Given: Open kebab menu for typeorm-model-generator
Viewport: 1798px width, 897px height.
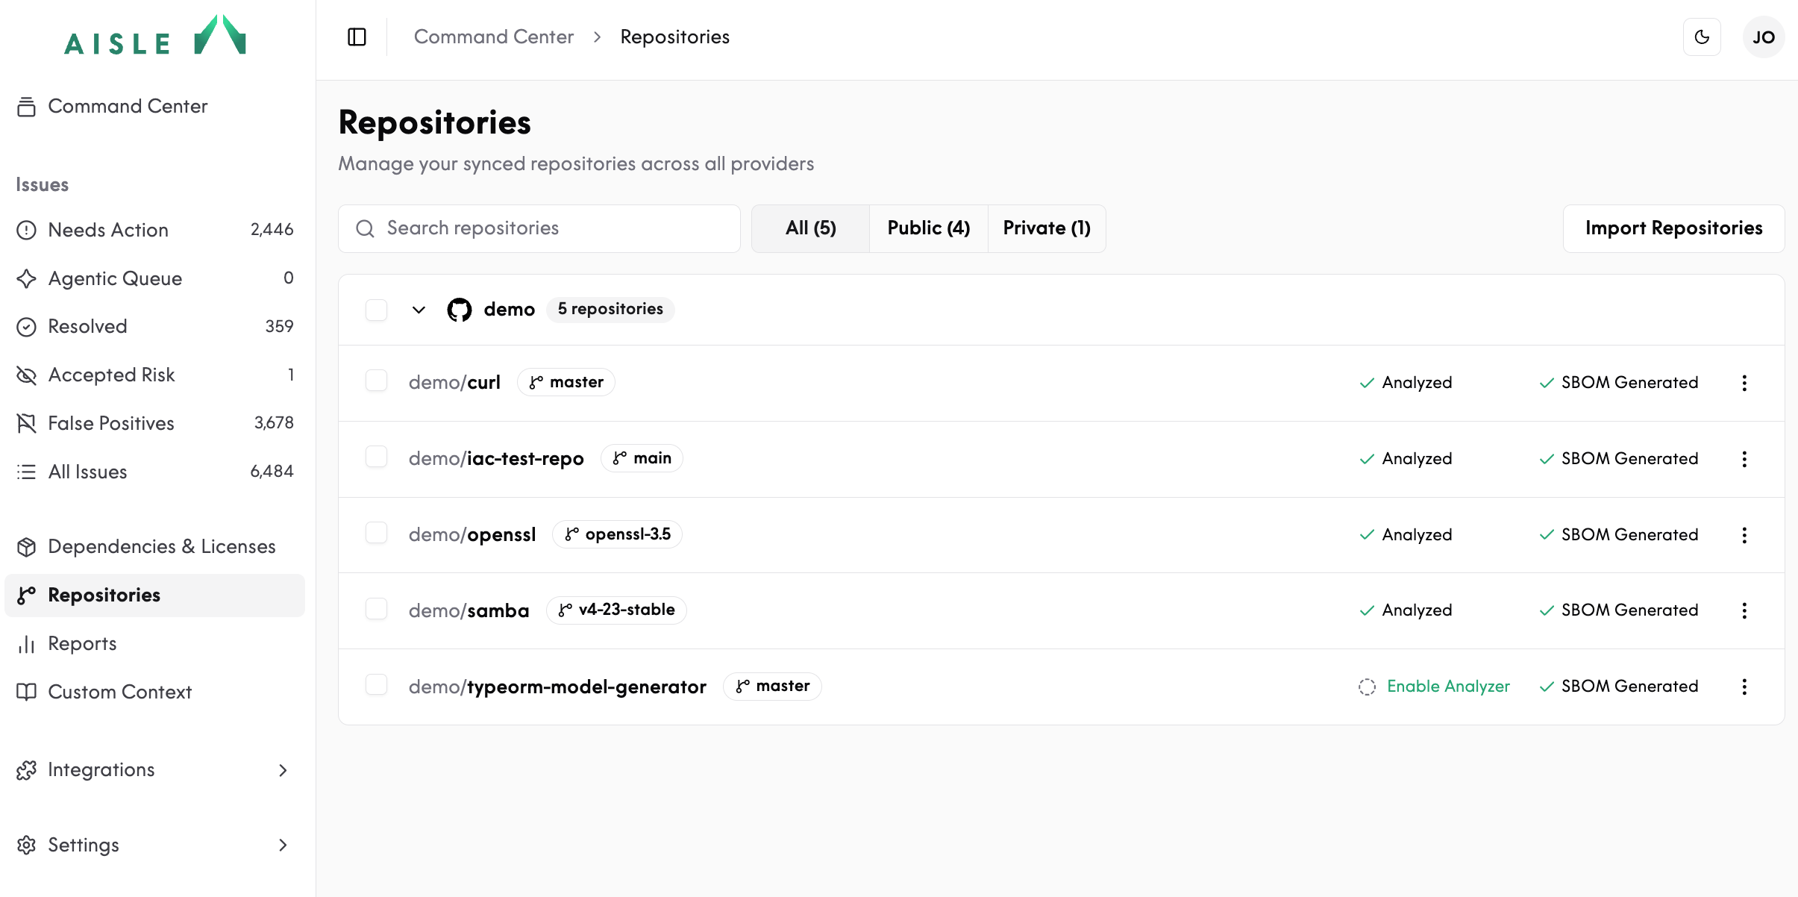Looking at the screenshot, I should pyautogui.click(x=1744, y=687).
